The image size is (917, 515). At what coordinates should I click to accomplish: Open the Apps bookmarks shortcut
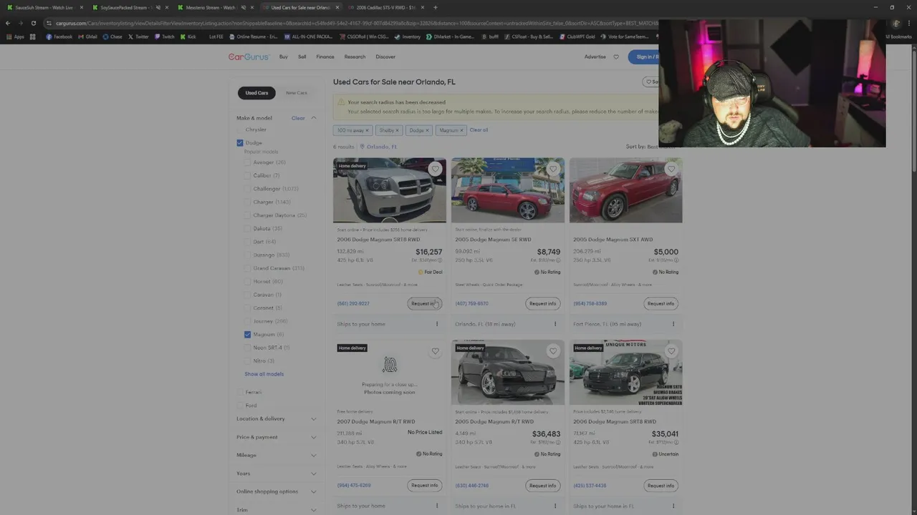coord(15,36)
